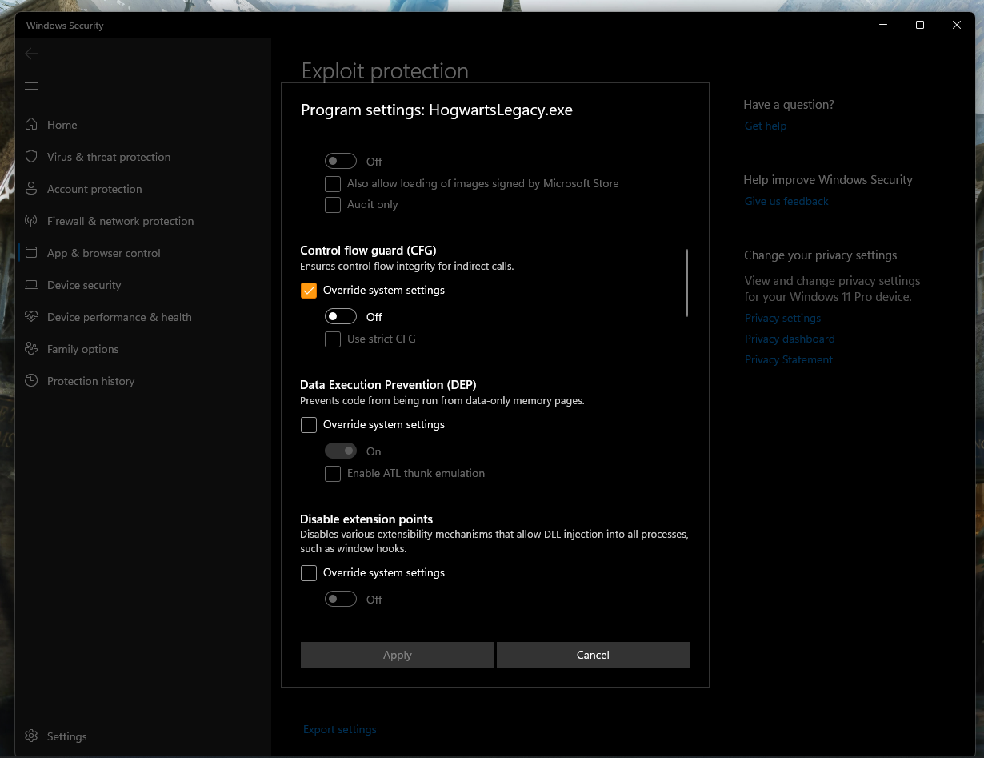Turn on the Control flow guard toggle
This screenshot has width=984, height=758.
tap(340, 317)
